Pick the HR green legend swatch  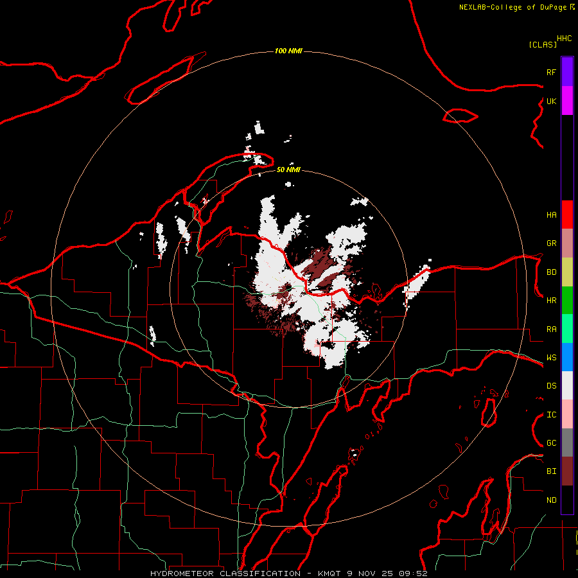[x=567, y=301]
